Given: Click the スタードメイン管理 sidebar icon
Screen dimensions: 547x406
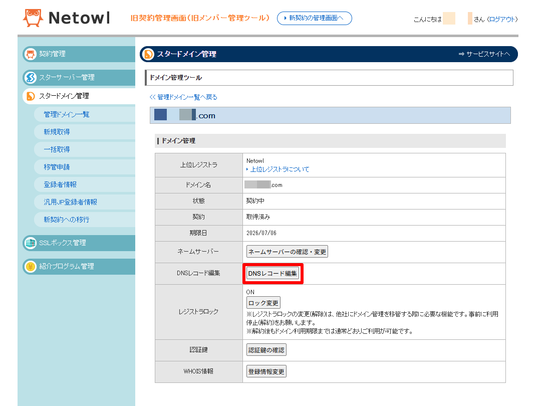Looking at the screenshot, I should tap(31, 96).
